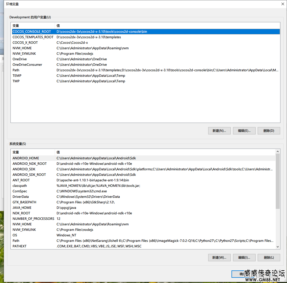Screen dimensions: 287x283
Task: Select the COCOS_TEMPLATES_ROOT variable row
Action: 33,37
